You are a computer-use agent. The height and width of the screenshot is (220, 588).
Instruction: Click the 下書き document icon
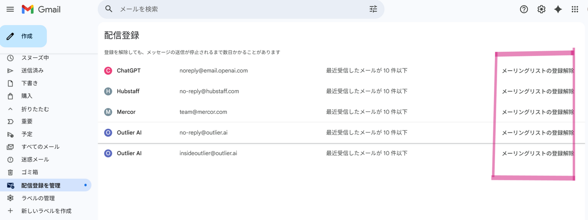click(10, 83)
